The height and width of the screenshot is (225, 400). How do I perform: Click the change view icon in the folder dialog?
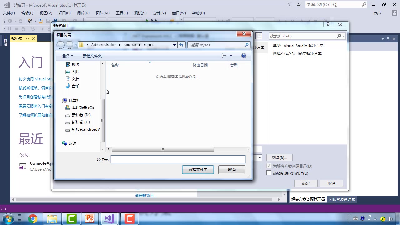(x=224, y=56)
